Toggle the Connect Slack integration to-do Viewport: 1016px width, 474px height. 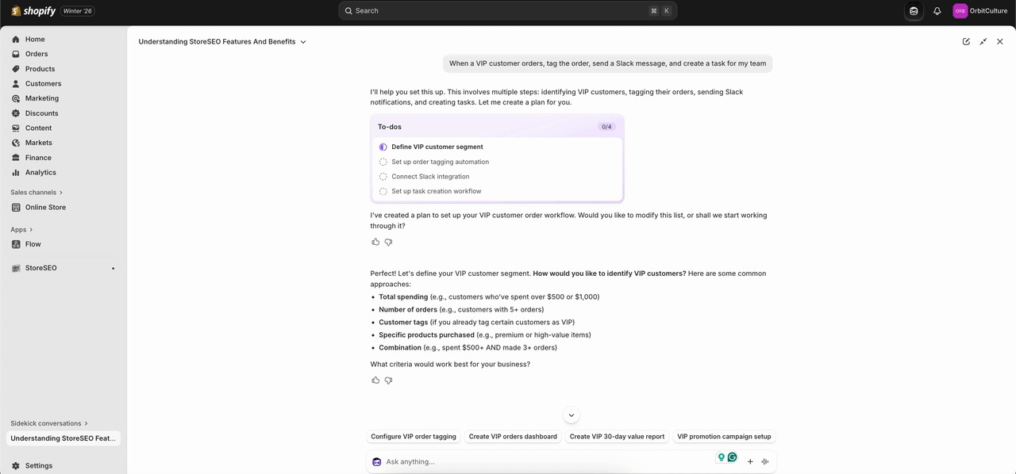point(383,177)
